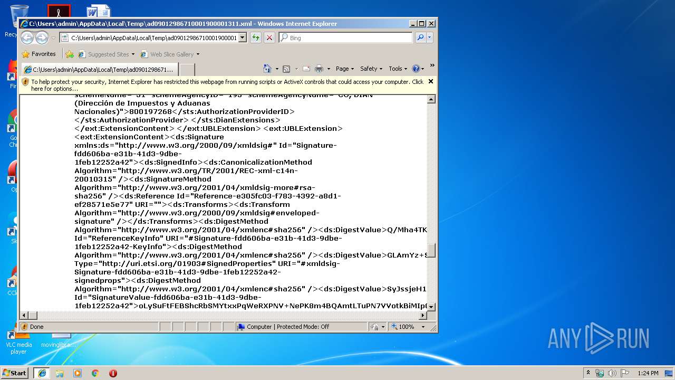Viewport: 675px width, 380px height.
Task: Click the Start button
Action: coord(15,373)
